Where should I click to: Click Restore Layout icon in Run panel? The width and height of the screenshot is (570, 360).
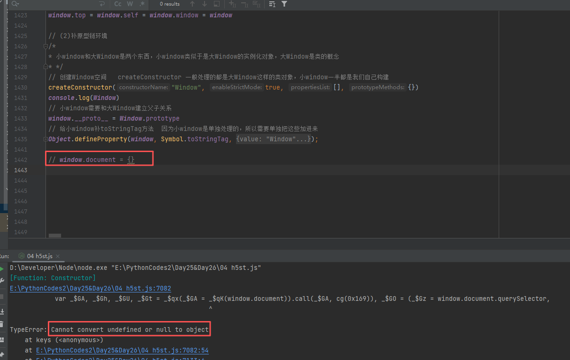tap(2, 339)
